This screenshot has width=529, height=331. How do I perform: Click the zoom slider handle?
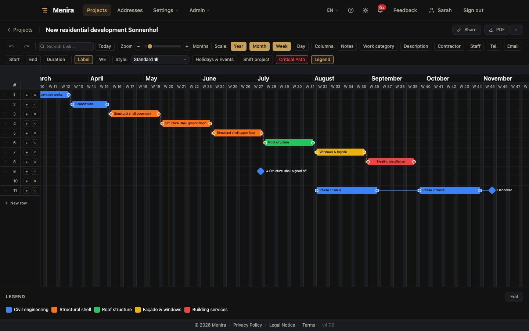150,46
